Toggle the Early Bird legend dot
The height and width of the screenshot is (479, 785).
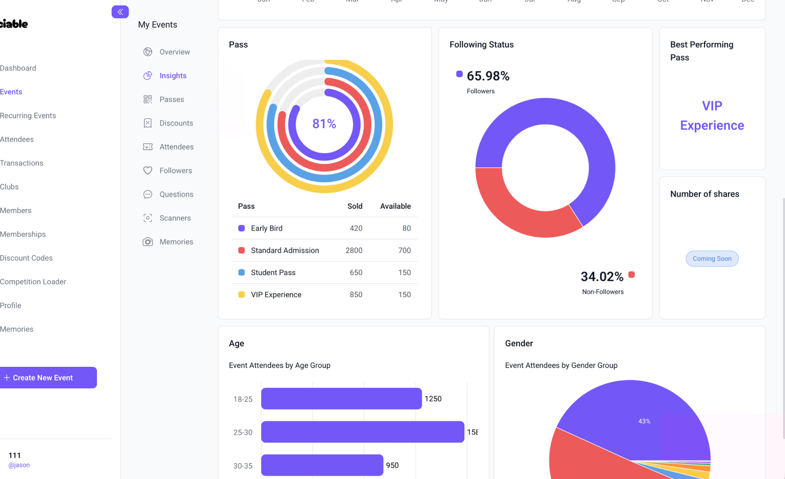pos(242,228)
